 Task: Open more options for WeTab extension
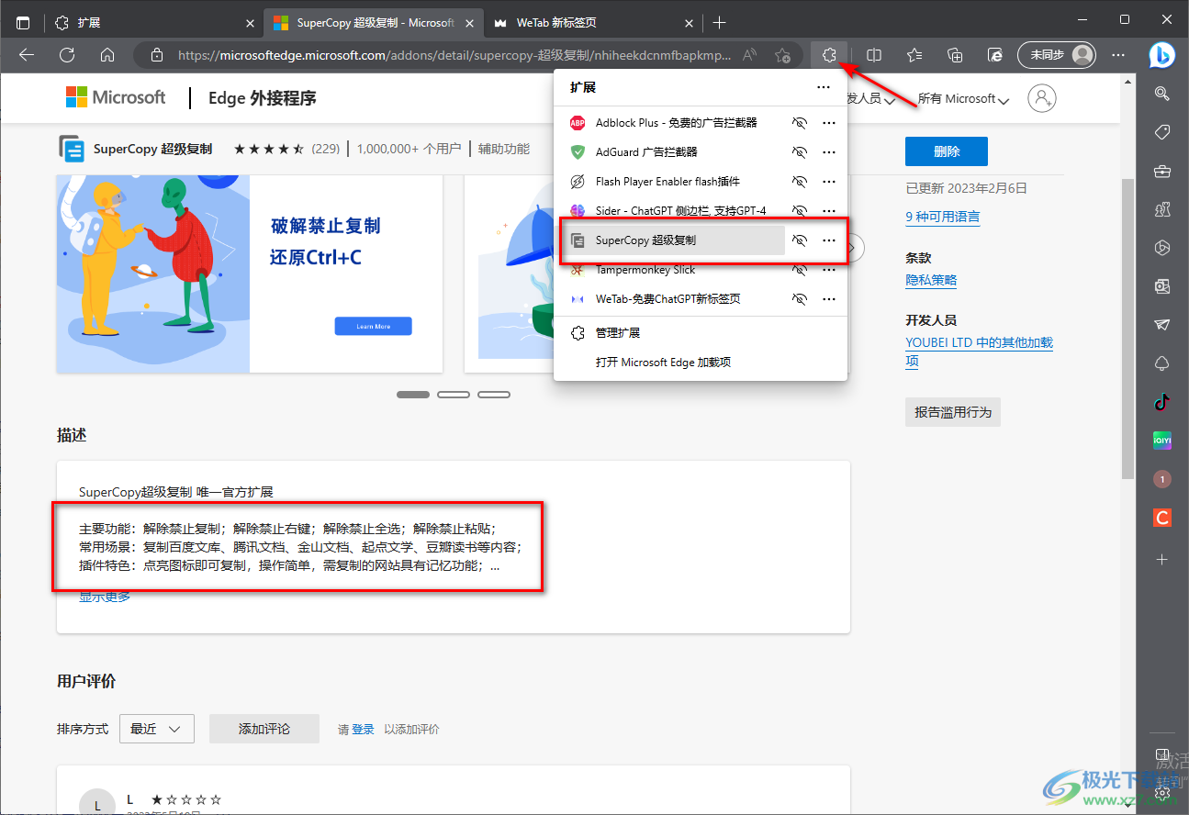pos(829,299)
